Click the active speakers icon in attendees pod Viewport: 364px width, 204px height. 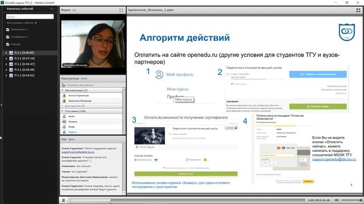point(64,85)
